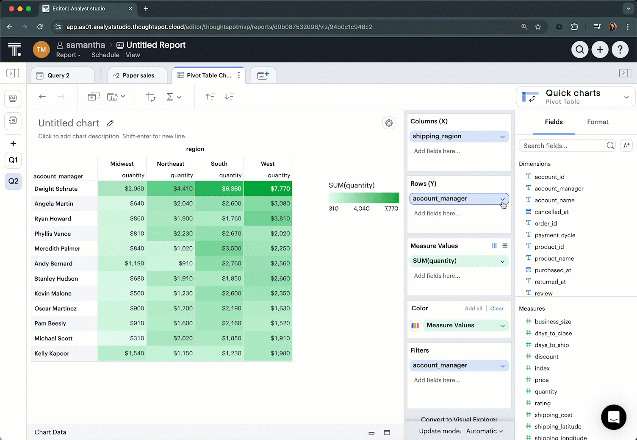Viewport: 637px width, 440px height.
Task: Click Clear in the Color section
Action: (x=497, y=309)
